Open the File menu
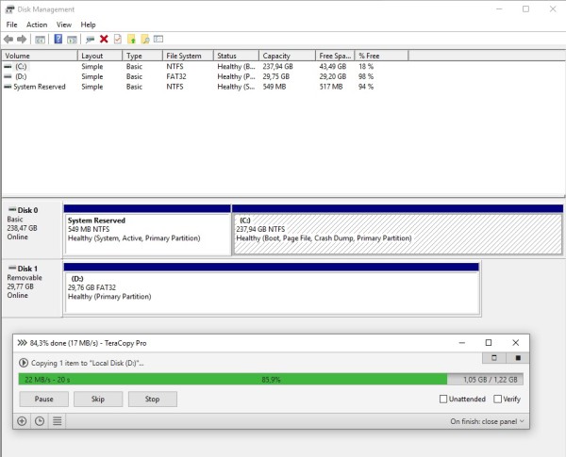Screen dimensions: 566x457 [x=11, y=24]
